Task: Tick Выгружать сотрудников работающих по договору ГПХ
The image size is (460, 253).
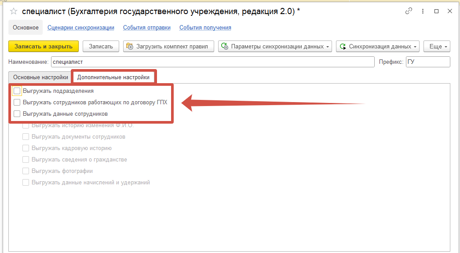Action: [17, 103]
